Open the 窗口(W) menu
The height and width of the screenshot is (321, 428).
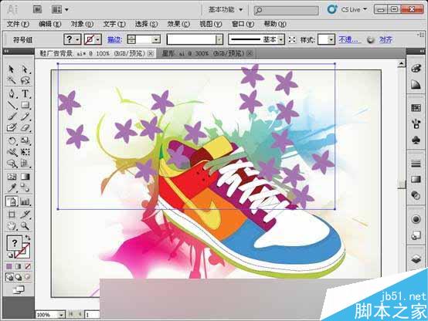point(243,24)
